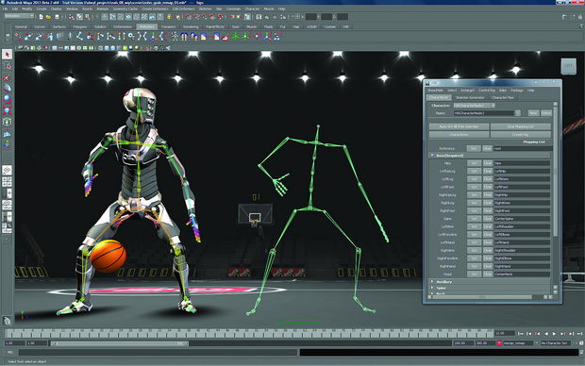Click the New character button
This screenshot has width=585, height=366.
533,112
